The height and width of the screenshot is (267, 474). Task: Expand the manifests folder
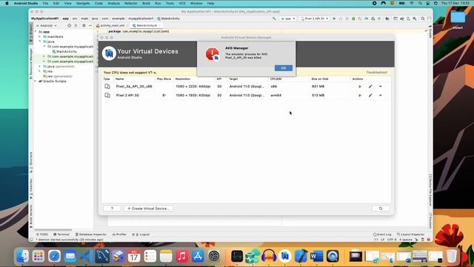[39, 36]
